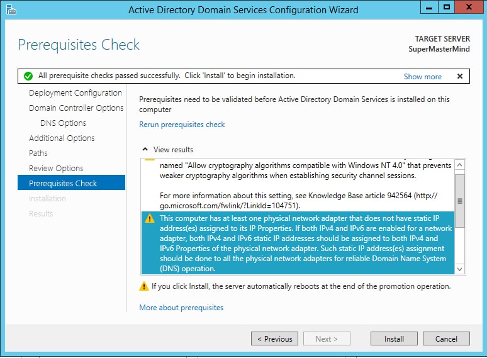487x358 pixels.
Task: Select DNS Options in the sidebar
Action: pos(63,123)
